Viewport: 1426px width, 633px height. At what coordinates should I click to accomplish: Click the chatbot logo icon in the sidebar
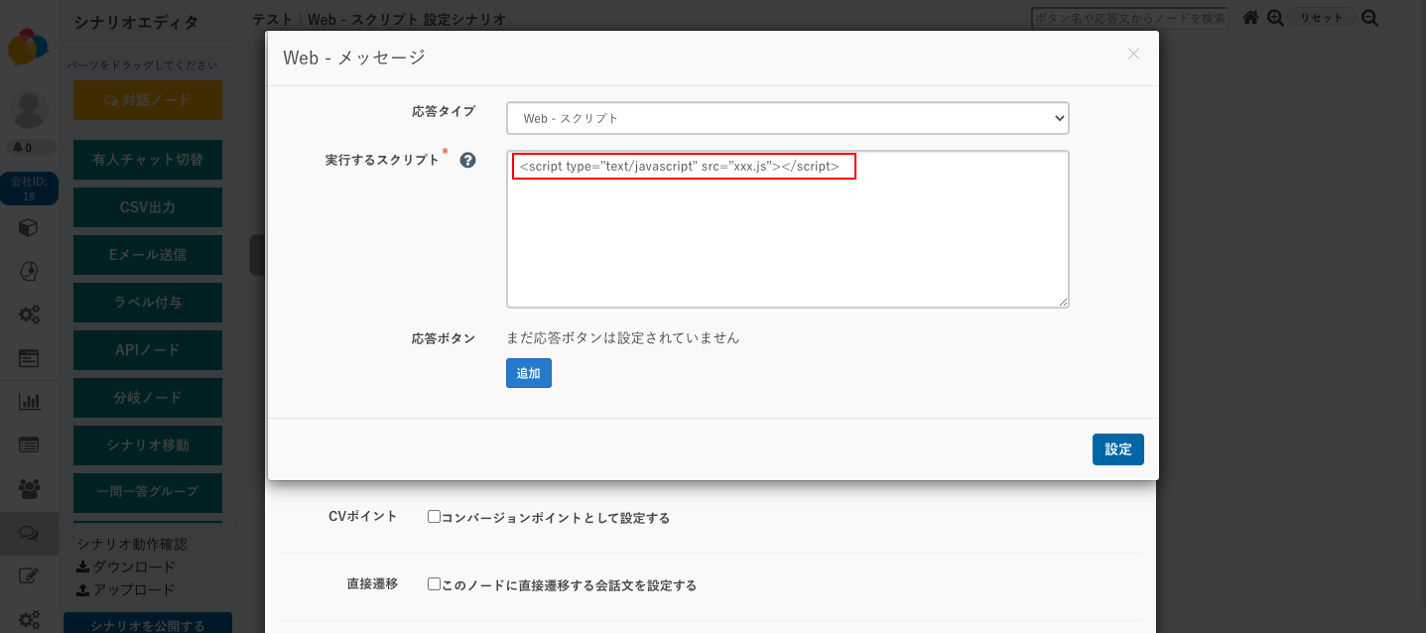pos(28,47)
